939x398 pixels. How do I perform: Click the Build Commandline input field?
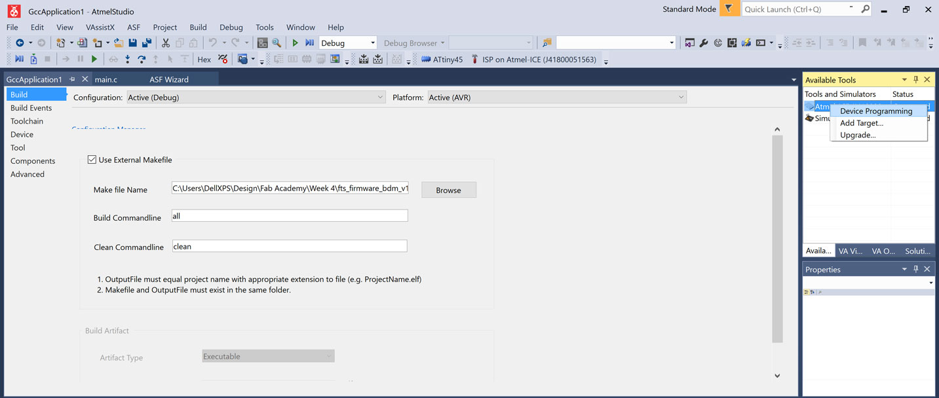point(290,215)
